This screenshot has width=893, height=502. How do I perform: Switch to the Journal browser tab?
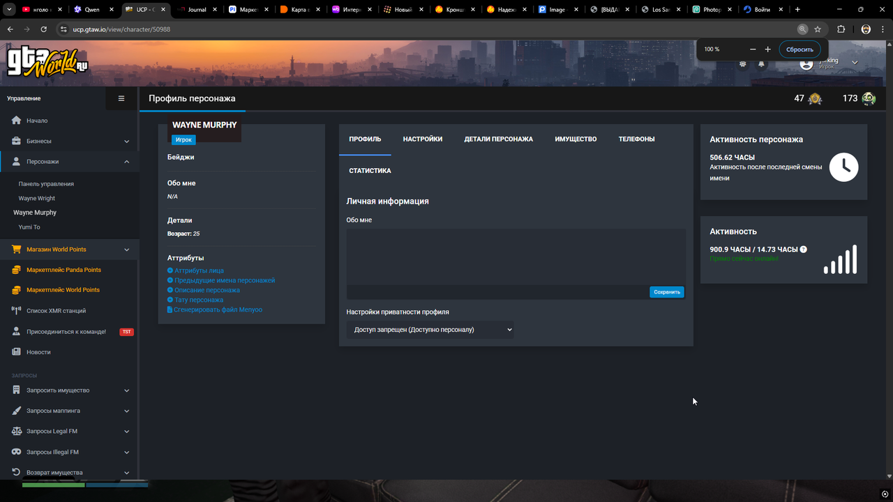[x=197, y=10]
